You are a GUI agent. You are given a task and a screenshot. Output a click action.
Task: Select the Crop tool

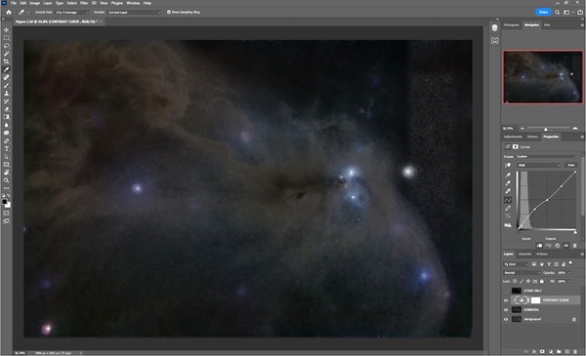(7, 61)
